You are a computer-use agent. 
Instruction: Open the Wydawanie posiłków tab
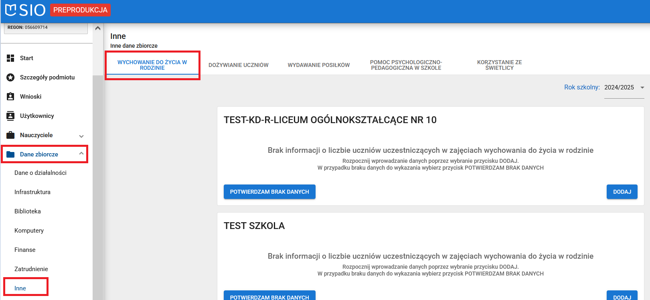(318, 65)
